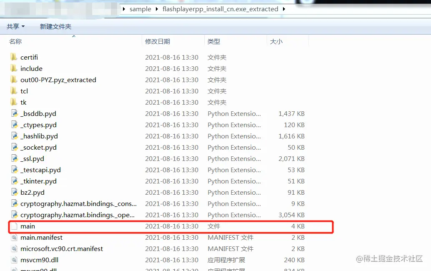Click the bz2.pyd file icon
Viewport: 431px width, 271px height.
(x=14, y=192)
